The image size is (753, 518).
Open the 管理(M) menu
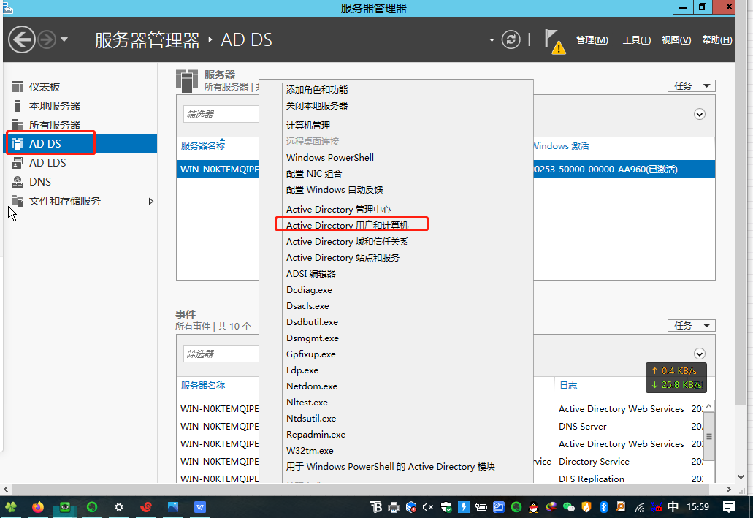592,40
